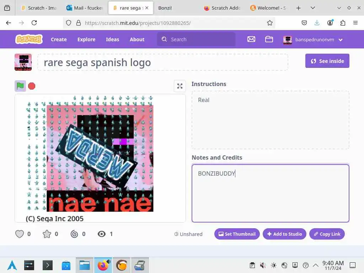Open the Firefox account icon

coord(330,23)
